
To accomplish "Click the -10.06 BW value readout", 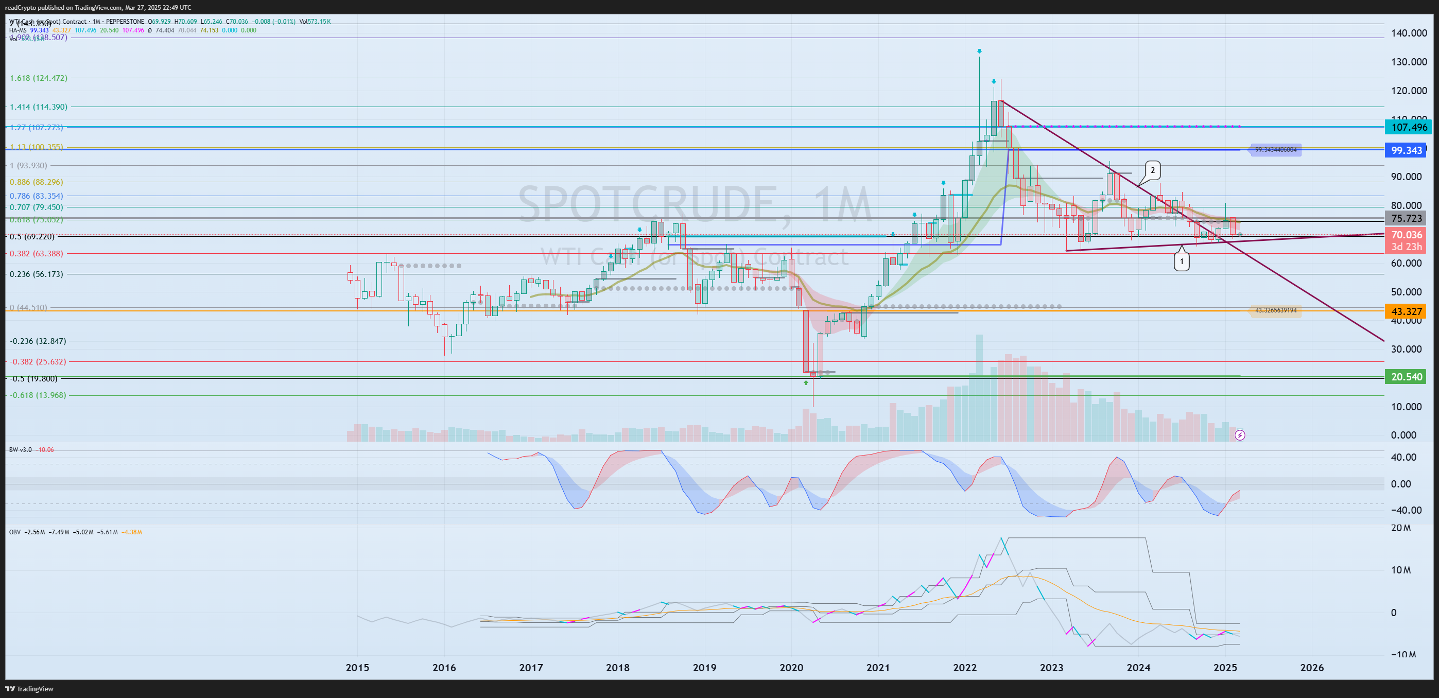I will click(45, 449).
